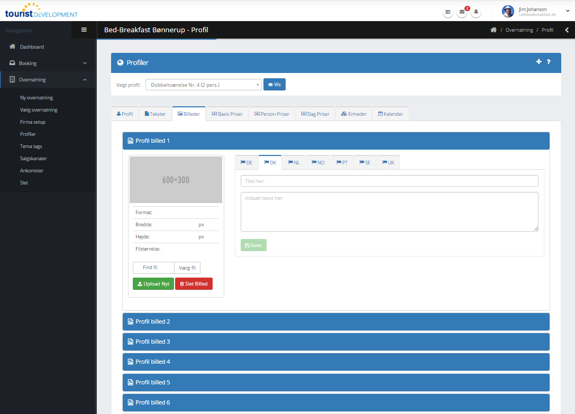Click the green Upload Nyt button
Image resolution: width=575 pixels, height=414 pixels.
pyautogui.click(x=153, y=284)
